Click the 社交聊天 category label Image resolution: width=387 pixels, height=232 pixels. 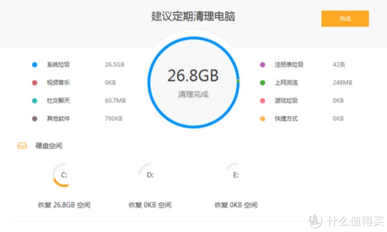coord(58,101)
